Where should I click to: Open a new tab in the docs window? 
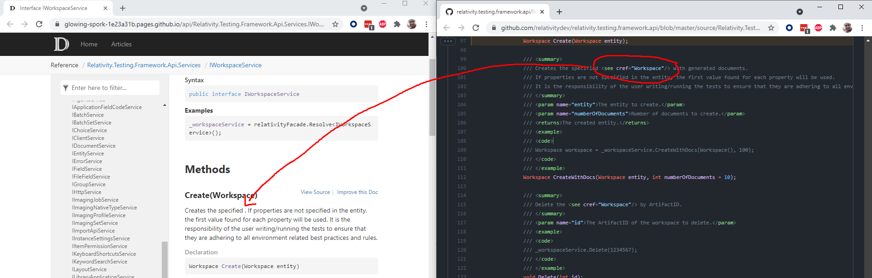tap(123, 8)
